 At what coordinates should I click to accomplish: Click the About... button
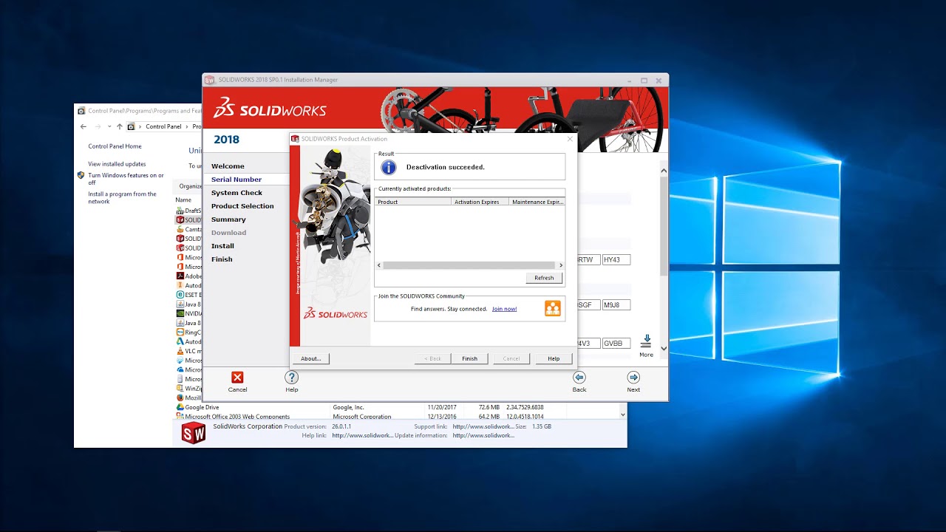pyautogui.click(x=311, y=358)
